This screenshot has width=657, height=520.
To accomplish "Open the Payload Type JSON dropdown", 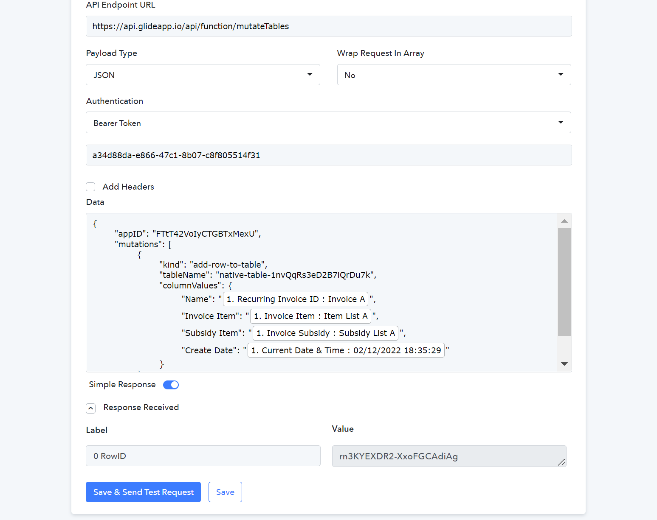I will point(203,75).
